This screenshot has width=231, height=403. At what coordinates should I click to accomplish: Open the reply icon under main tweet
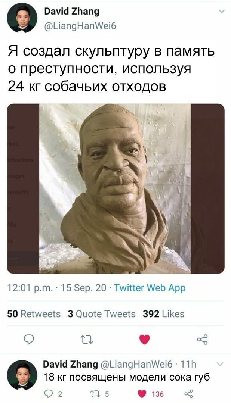[x=30, y=340]
